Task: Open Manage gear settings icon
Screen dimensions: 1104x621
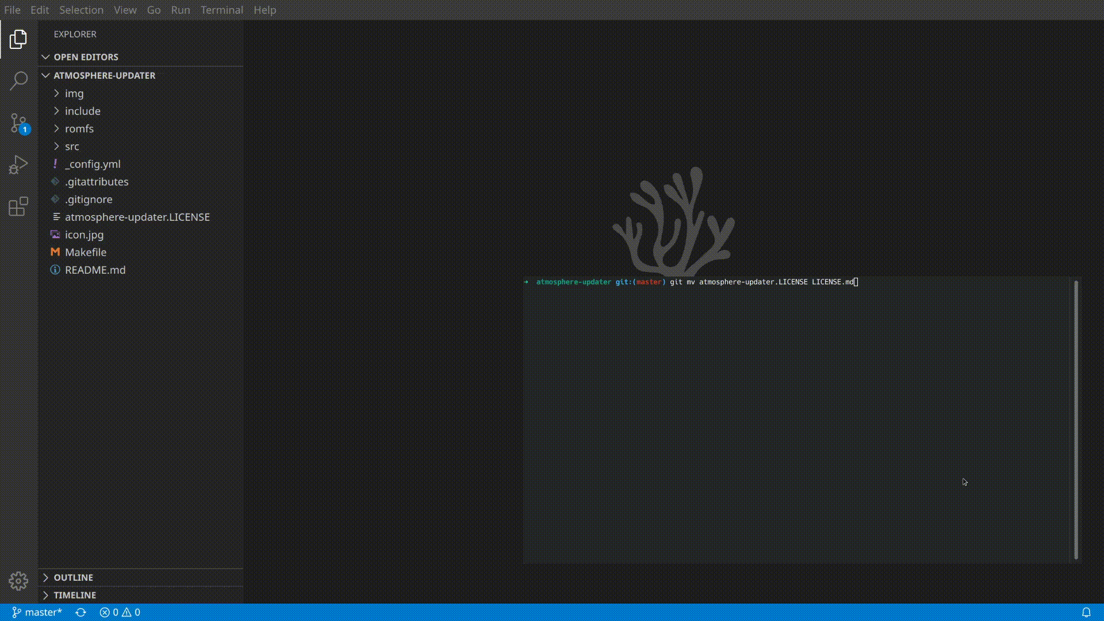Action: [18, 581]
